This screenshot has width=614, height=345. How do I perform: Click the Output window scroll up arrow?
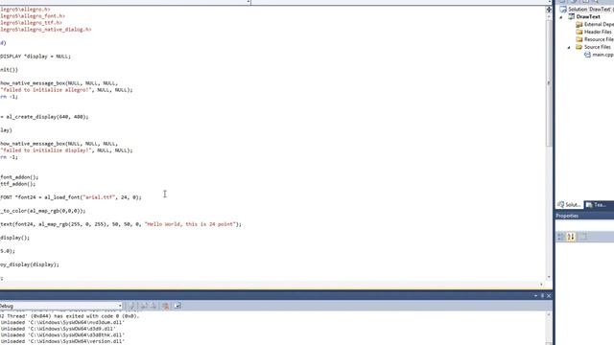549,314
